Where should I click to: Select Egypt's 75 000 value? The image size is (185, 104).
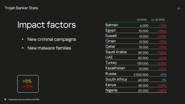click(143, 31)
